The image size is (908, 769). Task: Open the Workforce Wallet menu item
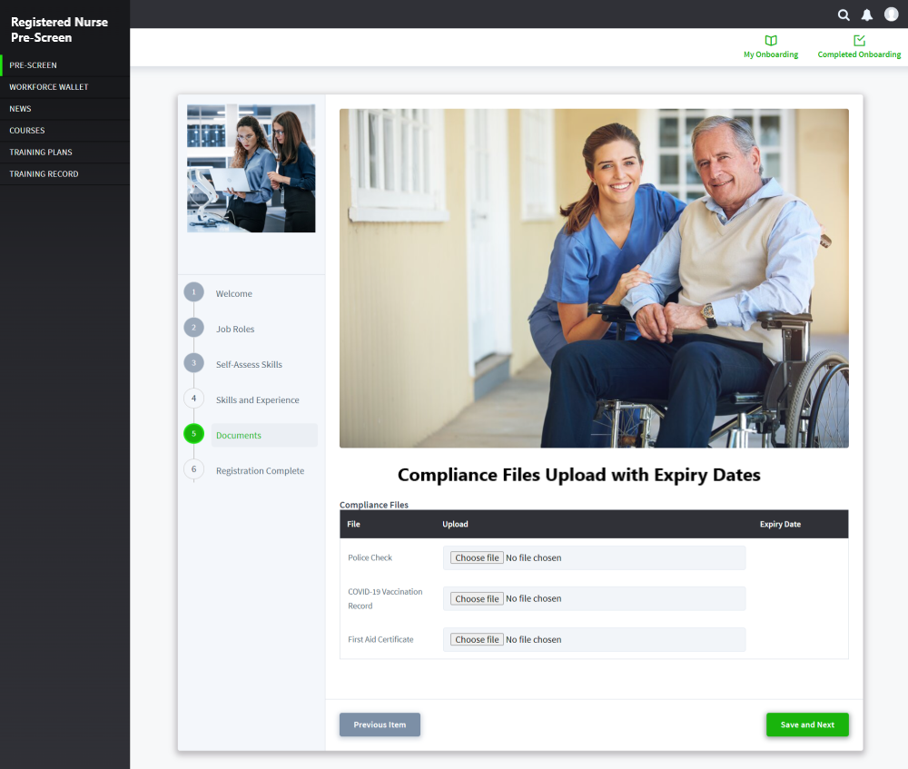(x=49, y=87)
